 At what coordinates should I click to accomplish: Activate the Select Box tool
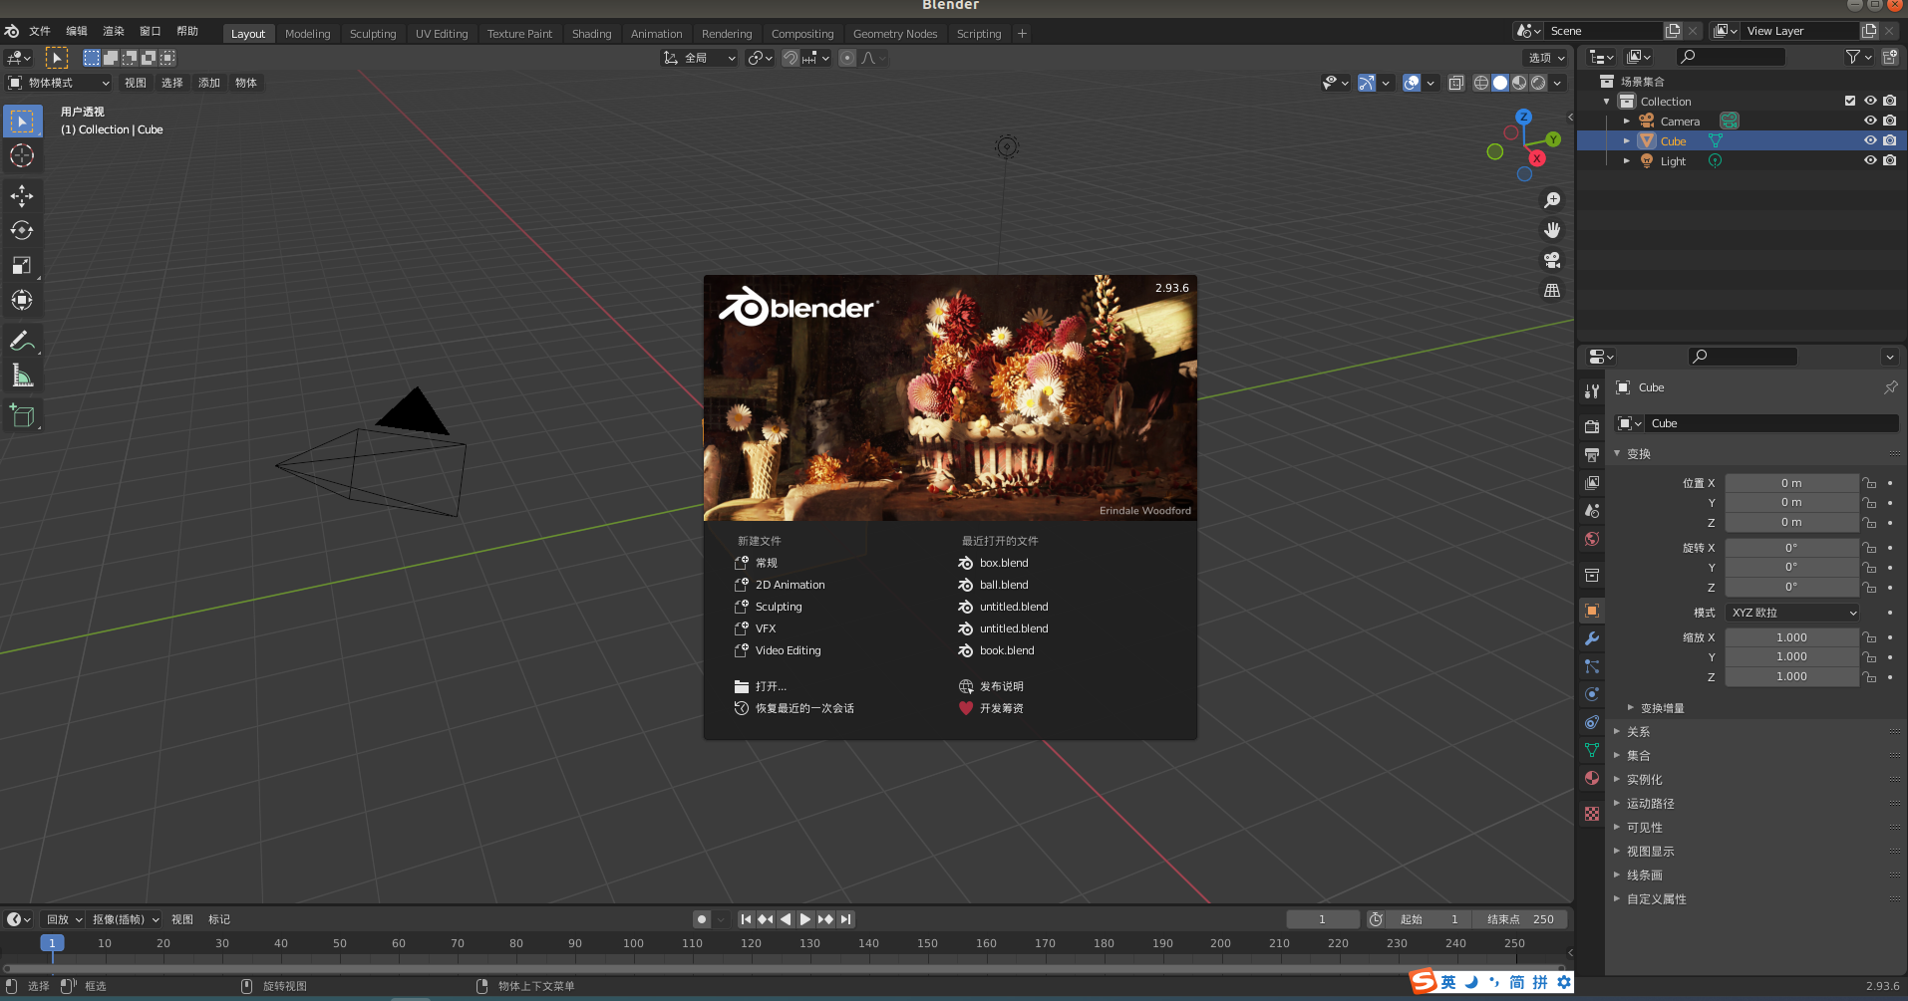pos(22,122)
